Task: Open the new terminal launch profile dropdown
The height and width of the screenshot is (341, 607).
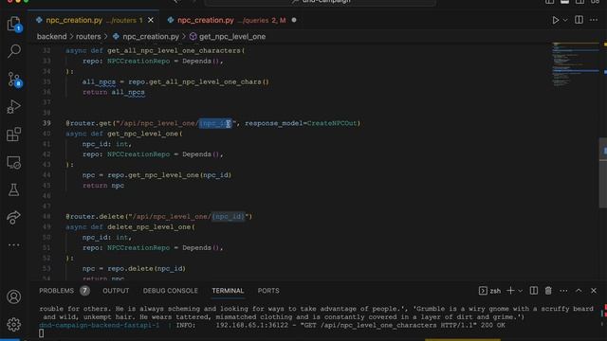Action: [x=521, y=291]
